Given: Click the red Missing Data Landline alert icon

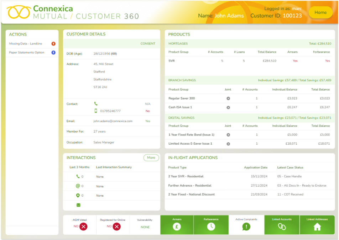Looking at the screenshot, I should [x=53, y=44].
